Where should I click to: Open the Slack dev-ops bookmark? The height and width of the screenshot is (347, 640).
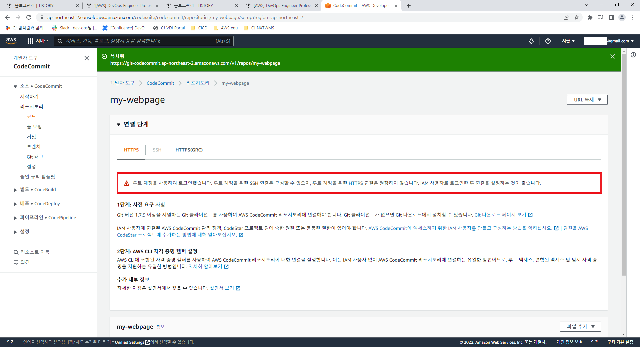point(75,28)
